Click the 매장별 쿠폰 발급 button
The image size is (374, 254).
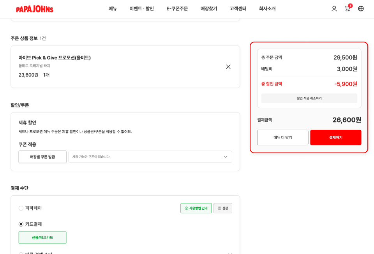[42, 157]
